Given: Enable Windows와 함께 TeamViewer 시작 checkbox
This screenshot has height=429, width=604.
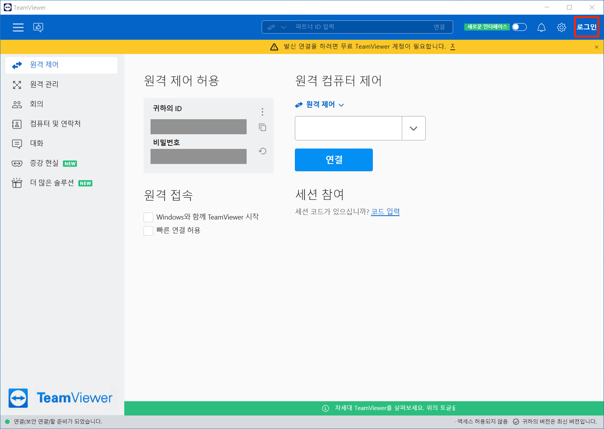Looking at the screenshot, I should pyautogui.click(x=148, y=217).
